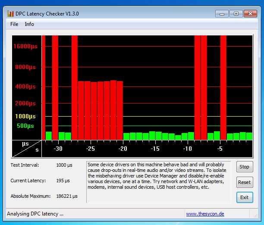Click the Test Interval label

(x=25, y=165)
